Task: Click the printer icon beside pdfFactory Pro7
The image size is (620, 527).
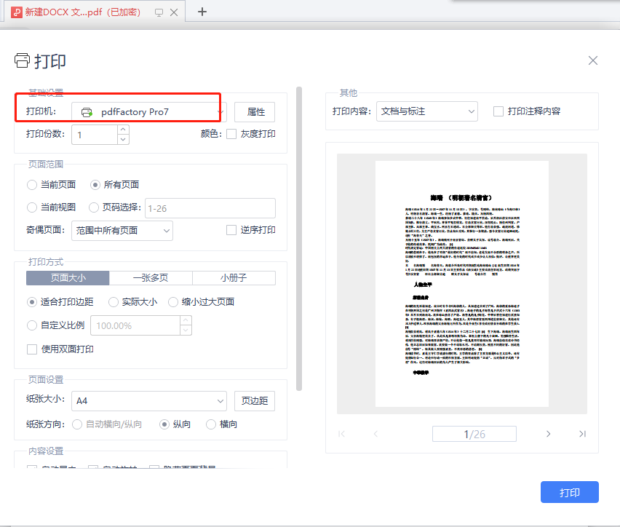Action: click(x=86, y=111)
